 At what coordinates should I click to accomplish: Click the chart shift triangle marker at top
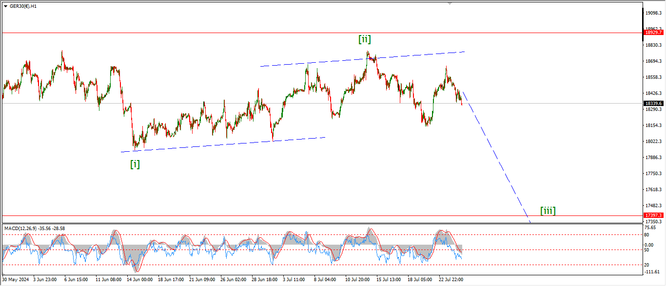point(450,3)
